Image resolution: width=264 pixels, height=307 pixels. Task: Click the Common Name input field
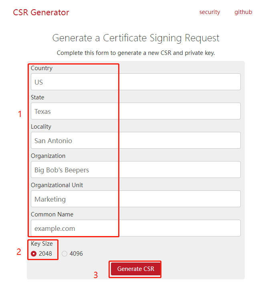pos(135,228)
